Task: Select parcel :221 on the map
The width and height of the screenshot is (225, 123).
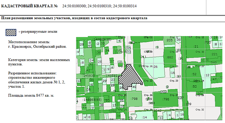Action: pos(214,54)
